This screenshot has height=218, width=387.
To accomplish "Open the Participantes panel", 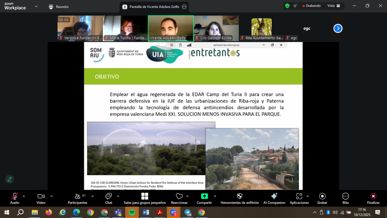I will (x=77, y=198).
